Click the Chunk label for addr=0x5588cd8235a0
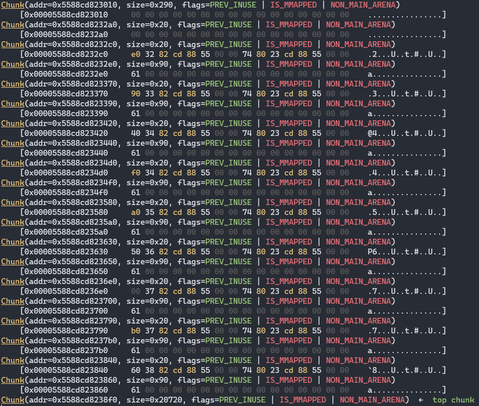The image size is (479, 406). (13, 222)
